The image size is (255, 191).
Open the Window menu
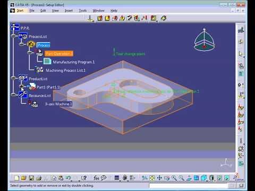pyautogui.click(x=98, y=11)
